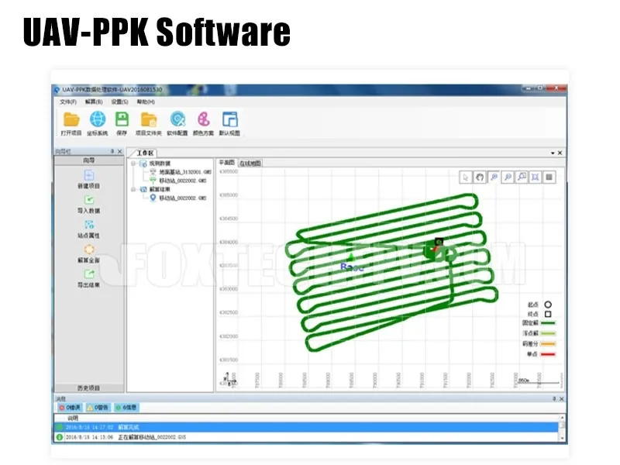Open the 解算(B) menu
Screen dimensions: 620x465
tap(94, 102)
